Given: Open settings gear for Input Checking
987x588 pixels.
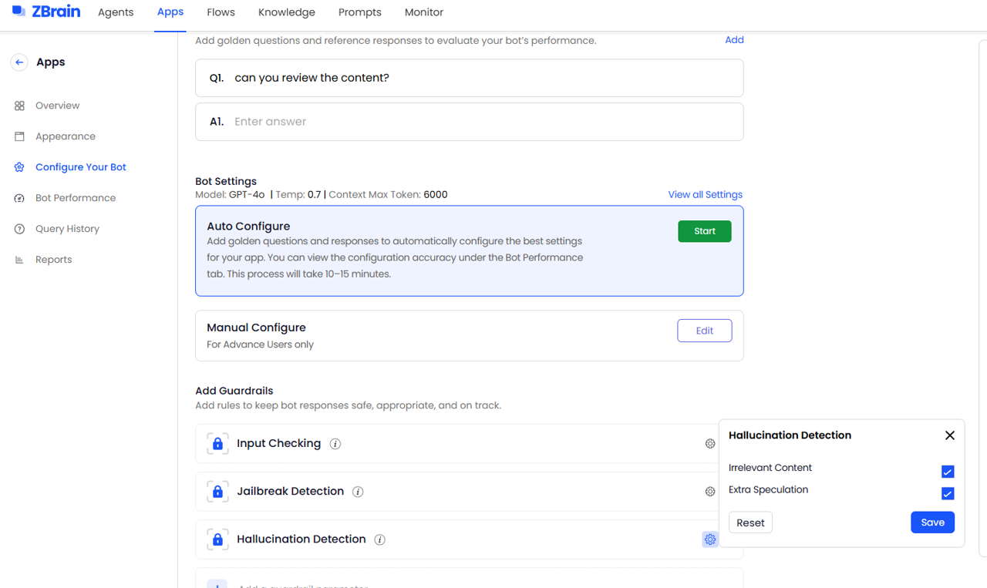Looking at the screenshot, I should click(x=710, y=444).
